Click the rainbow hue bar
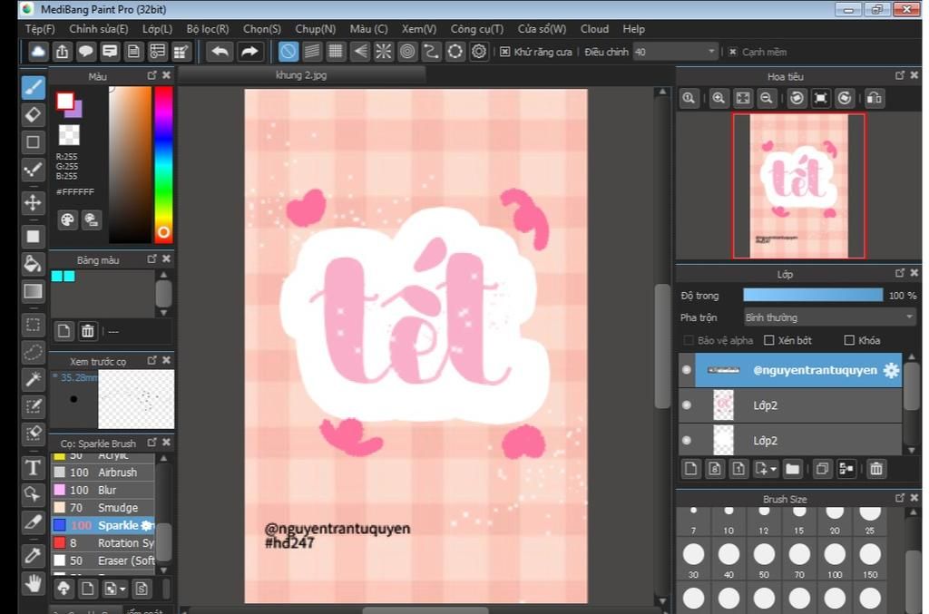The width and height of the screenshot is (929, 614). point(163,164)
